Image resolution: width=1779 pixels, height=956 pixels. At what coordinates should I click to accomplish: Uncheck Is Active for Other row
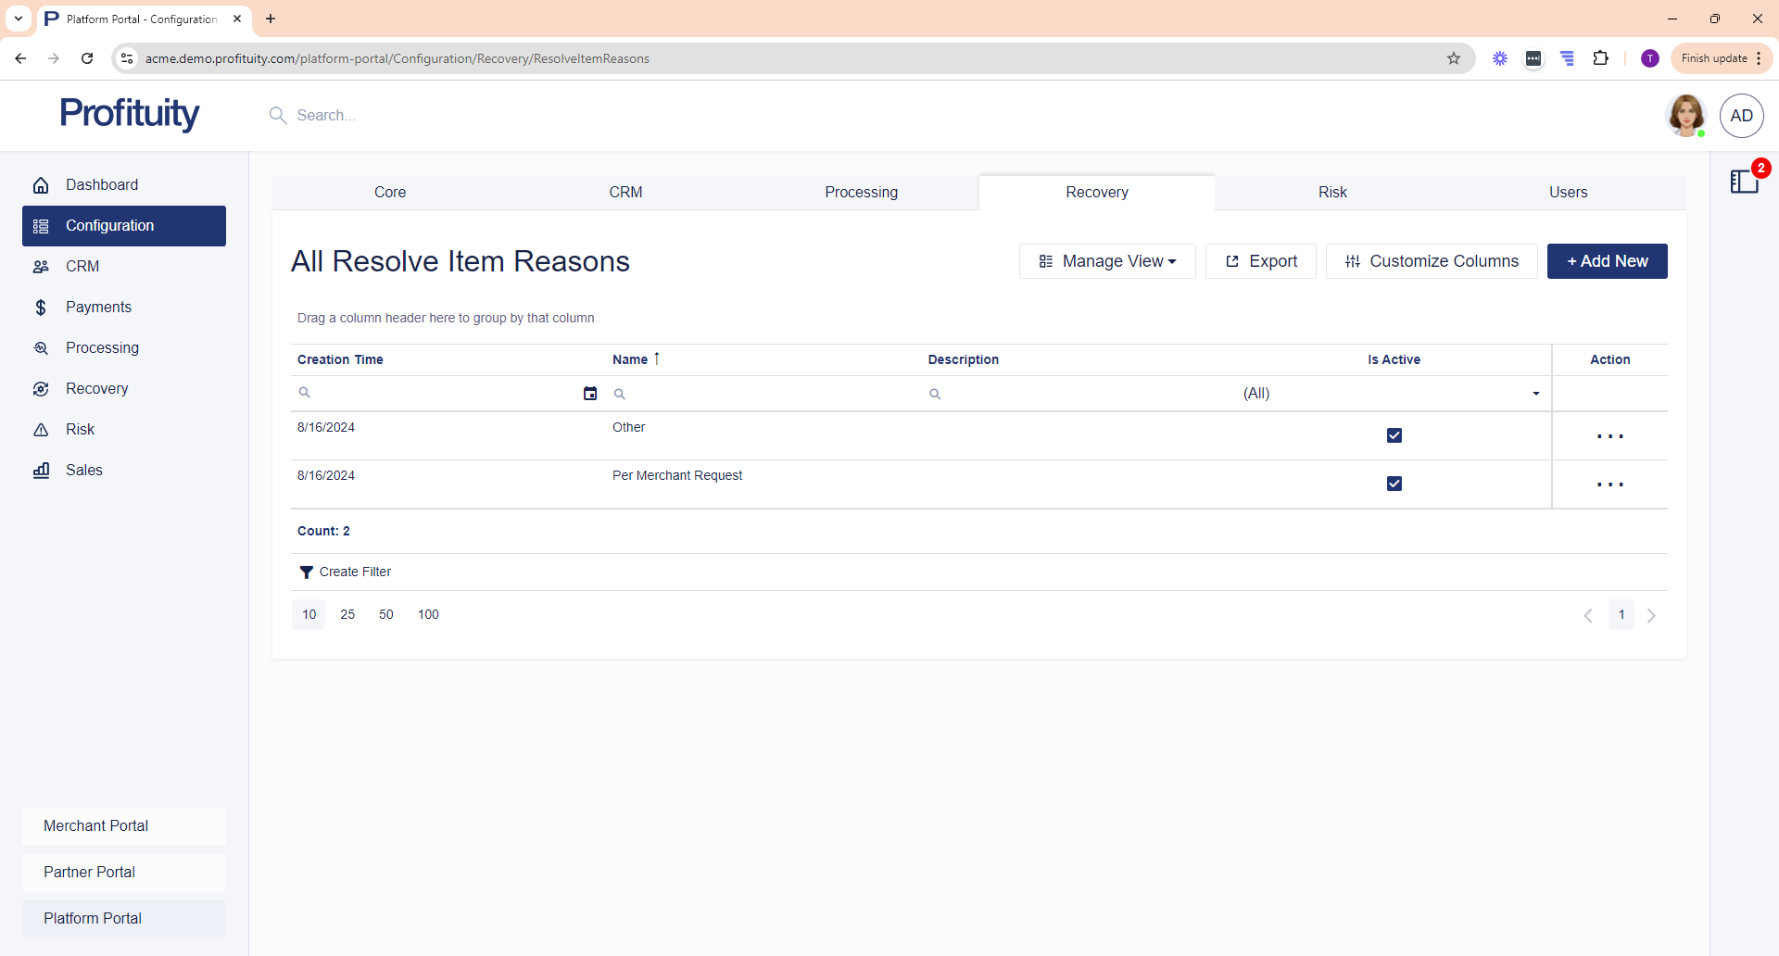click(x=1394, y=435)
